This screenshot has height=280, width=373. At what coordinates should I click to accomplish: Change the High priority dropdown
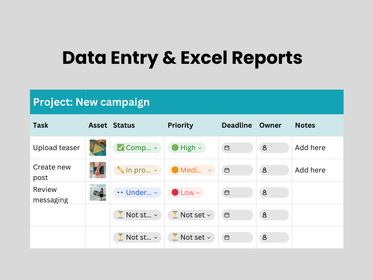[x=186, y=147]
